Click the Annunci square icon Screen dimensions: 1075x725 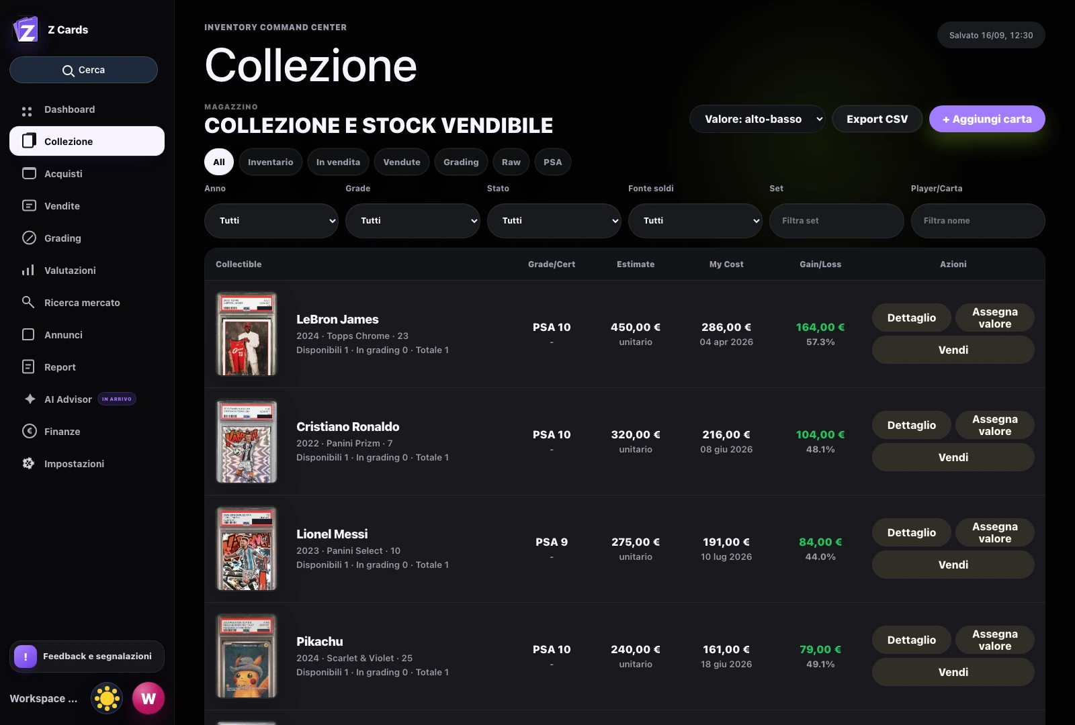(x=28, y=334)
